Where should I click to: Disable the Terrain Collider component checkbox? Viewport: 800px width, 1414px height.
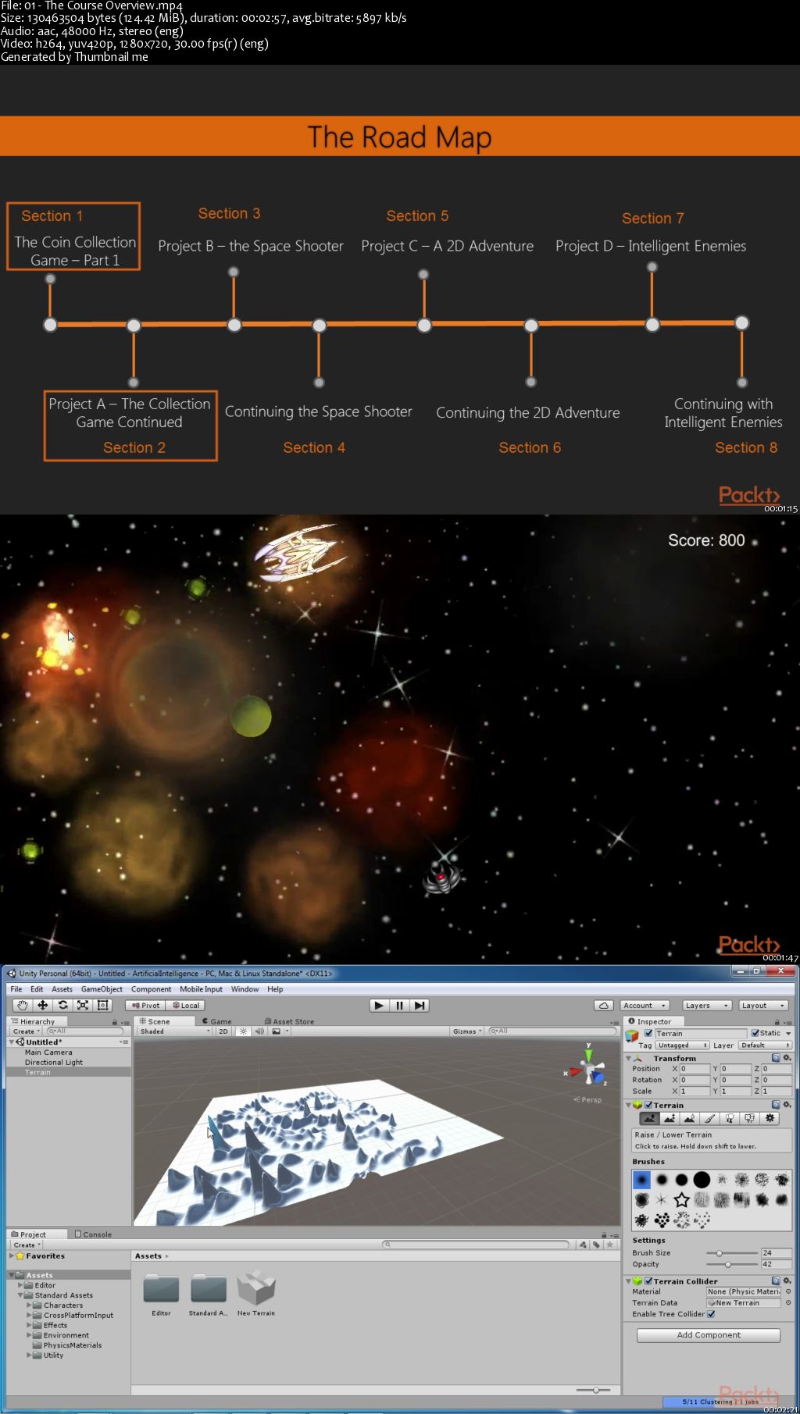pyautogui.click(x=648, y=1280)
